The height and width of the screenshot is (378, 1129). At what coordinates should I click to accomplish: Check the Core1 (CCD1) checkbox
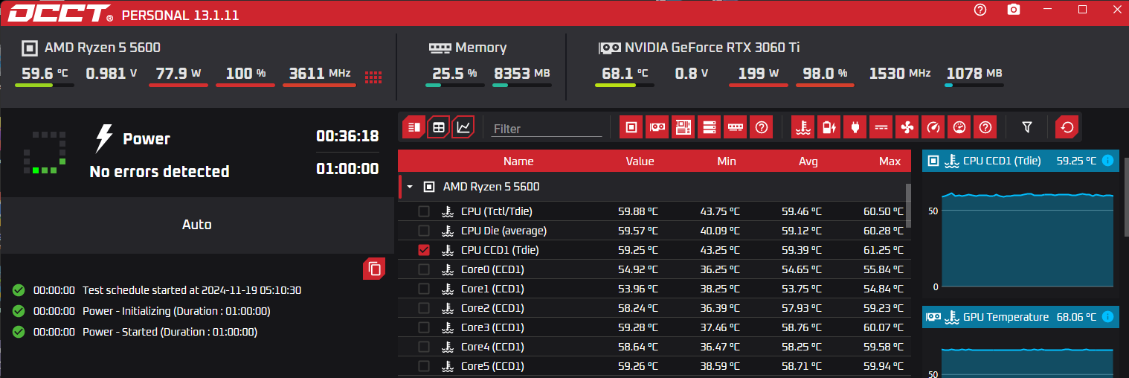(424, 289)
